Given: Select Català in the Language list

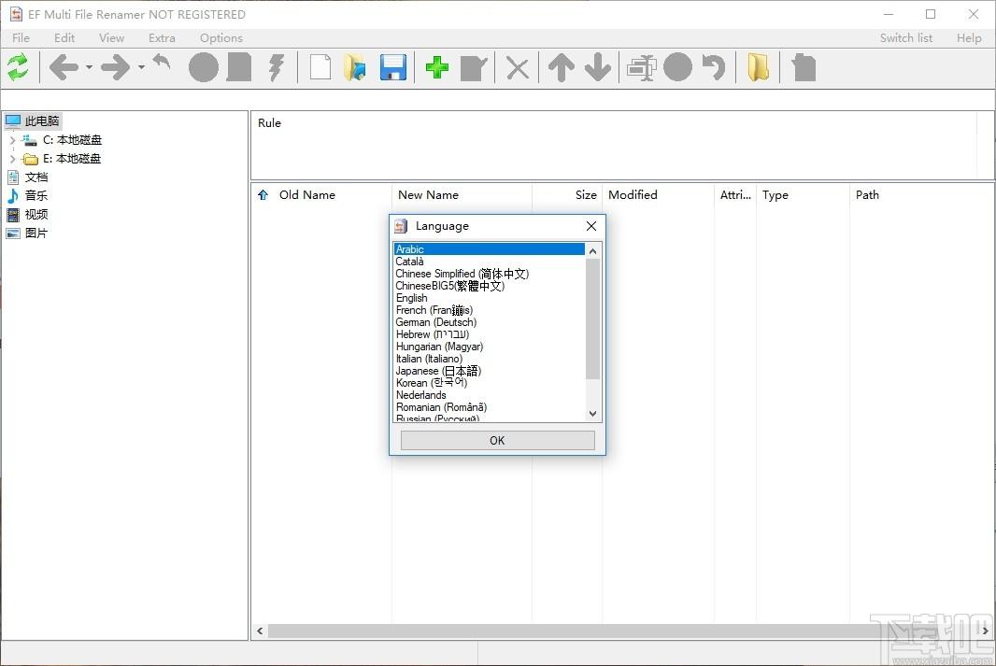Looking at the screenshot, I should click(x=489, y=261).
